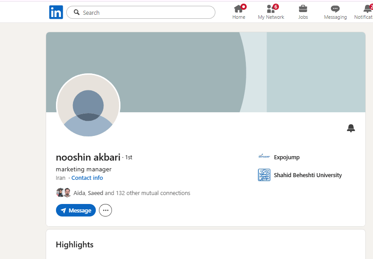Send a message with the Message button
The width and height of the screenshot is (373, 259).
[76, 210]
